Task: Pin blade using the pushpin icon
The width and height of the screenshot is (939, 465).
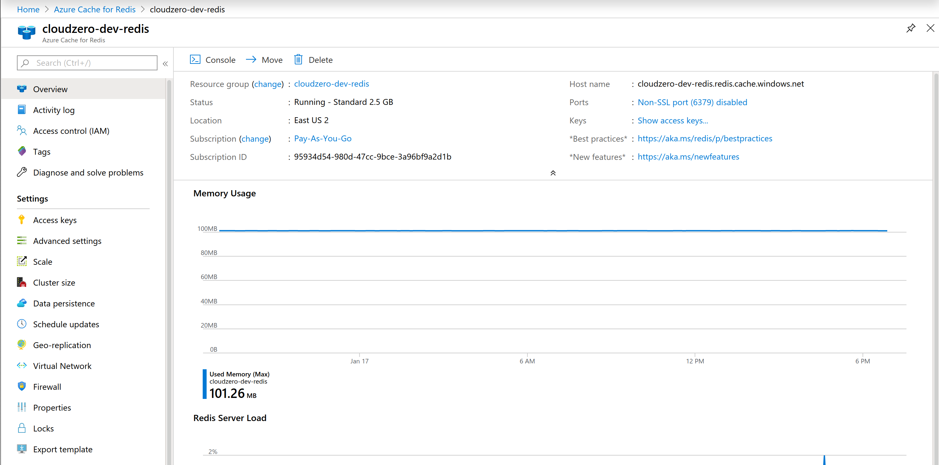Action: (911, 28)
